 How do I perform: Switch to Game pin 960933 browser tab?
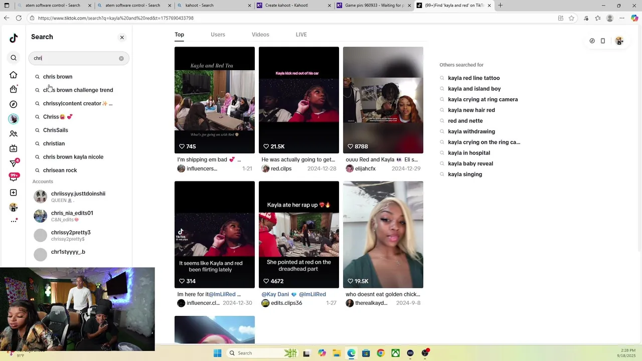click(373, 6)
